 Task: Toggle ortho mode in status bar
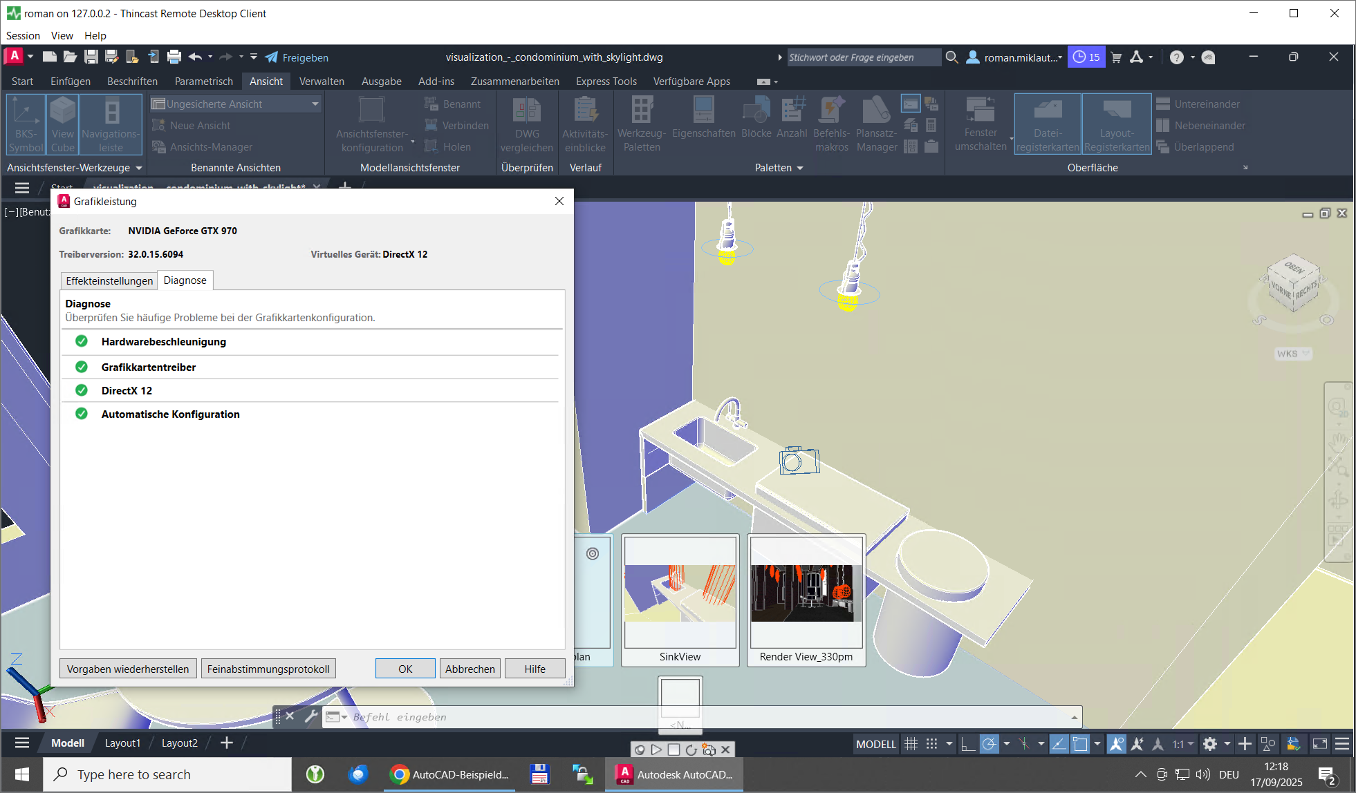968,744
